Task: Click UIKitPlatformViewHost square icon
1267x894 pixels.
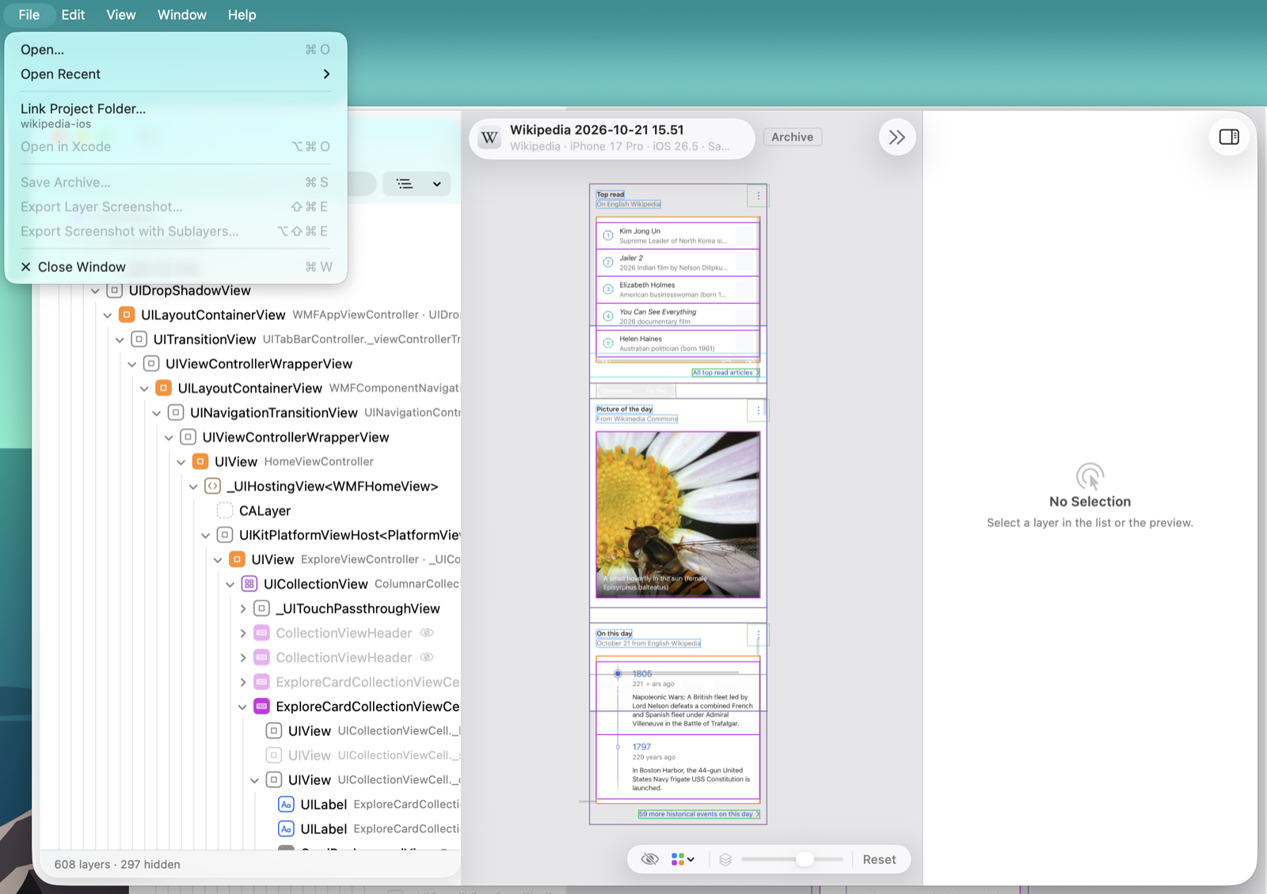Action: pos(225,536)
